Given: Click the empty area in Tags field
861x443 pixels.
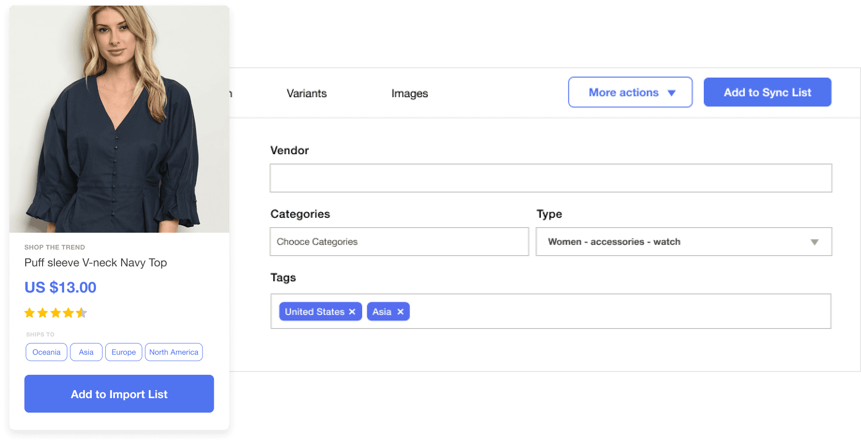Looking at the screenshot, I should [608, 312].
